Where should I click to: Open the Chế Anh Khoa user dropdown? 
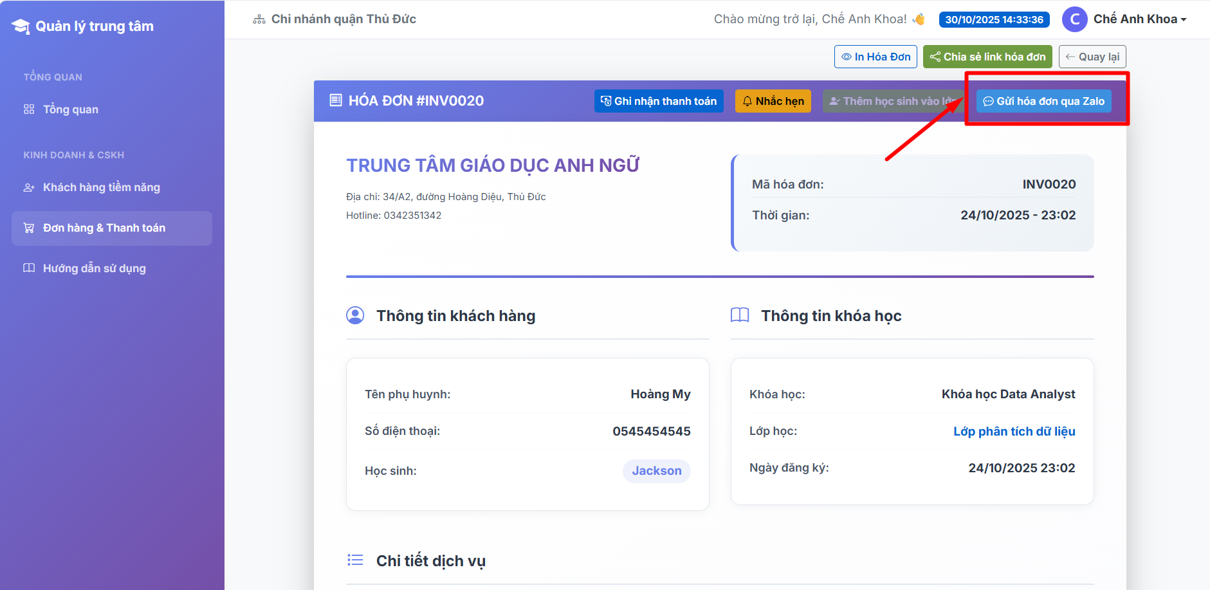1140,19
